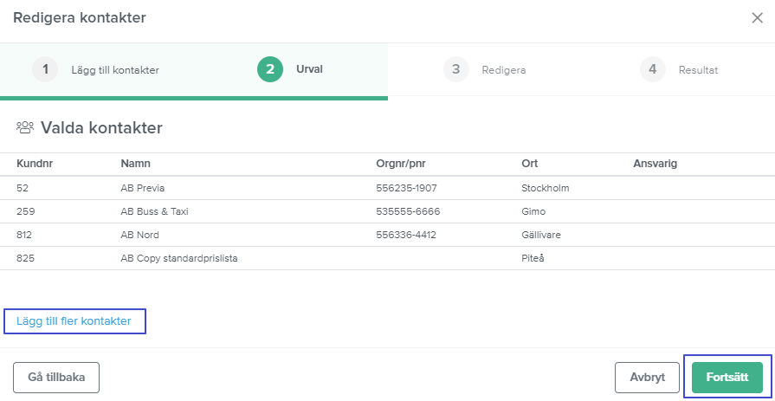
Task: Click org number 556336-4412
Action: 406,235
